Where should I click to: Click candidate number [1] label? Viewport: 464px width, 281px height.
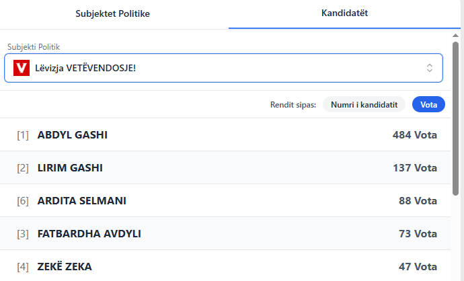[x=23, y=134]
